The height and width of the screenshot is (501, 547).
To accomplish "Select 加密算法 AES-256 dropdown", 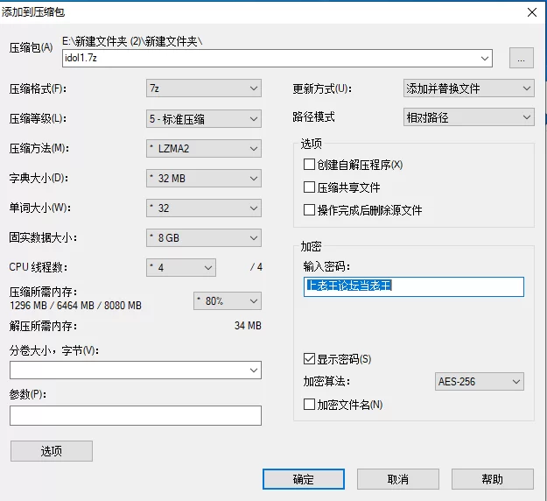I will pyautogui.click(x=479, y=382).
